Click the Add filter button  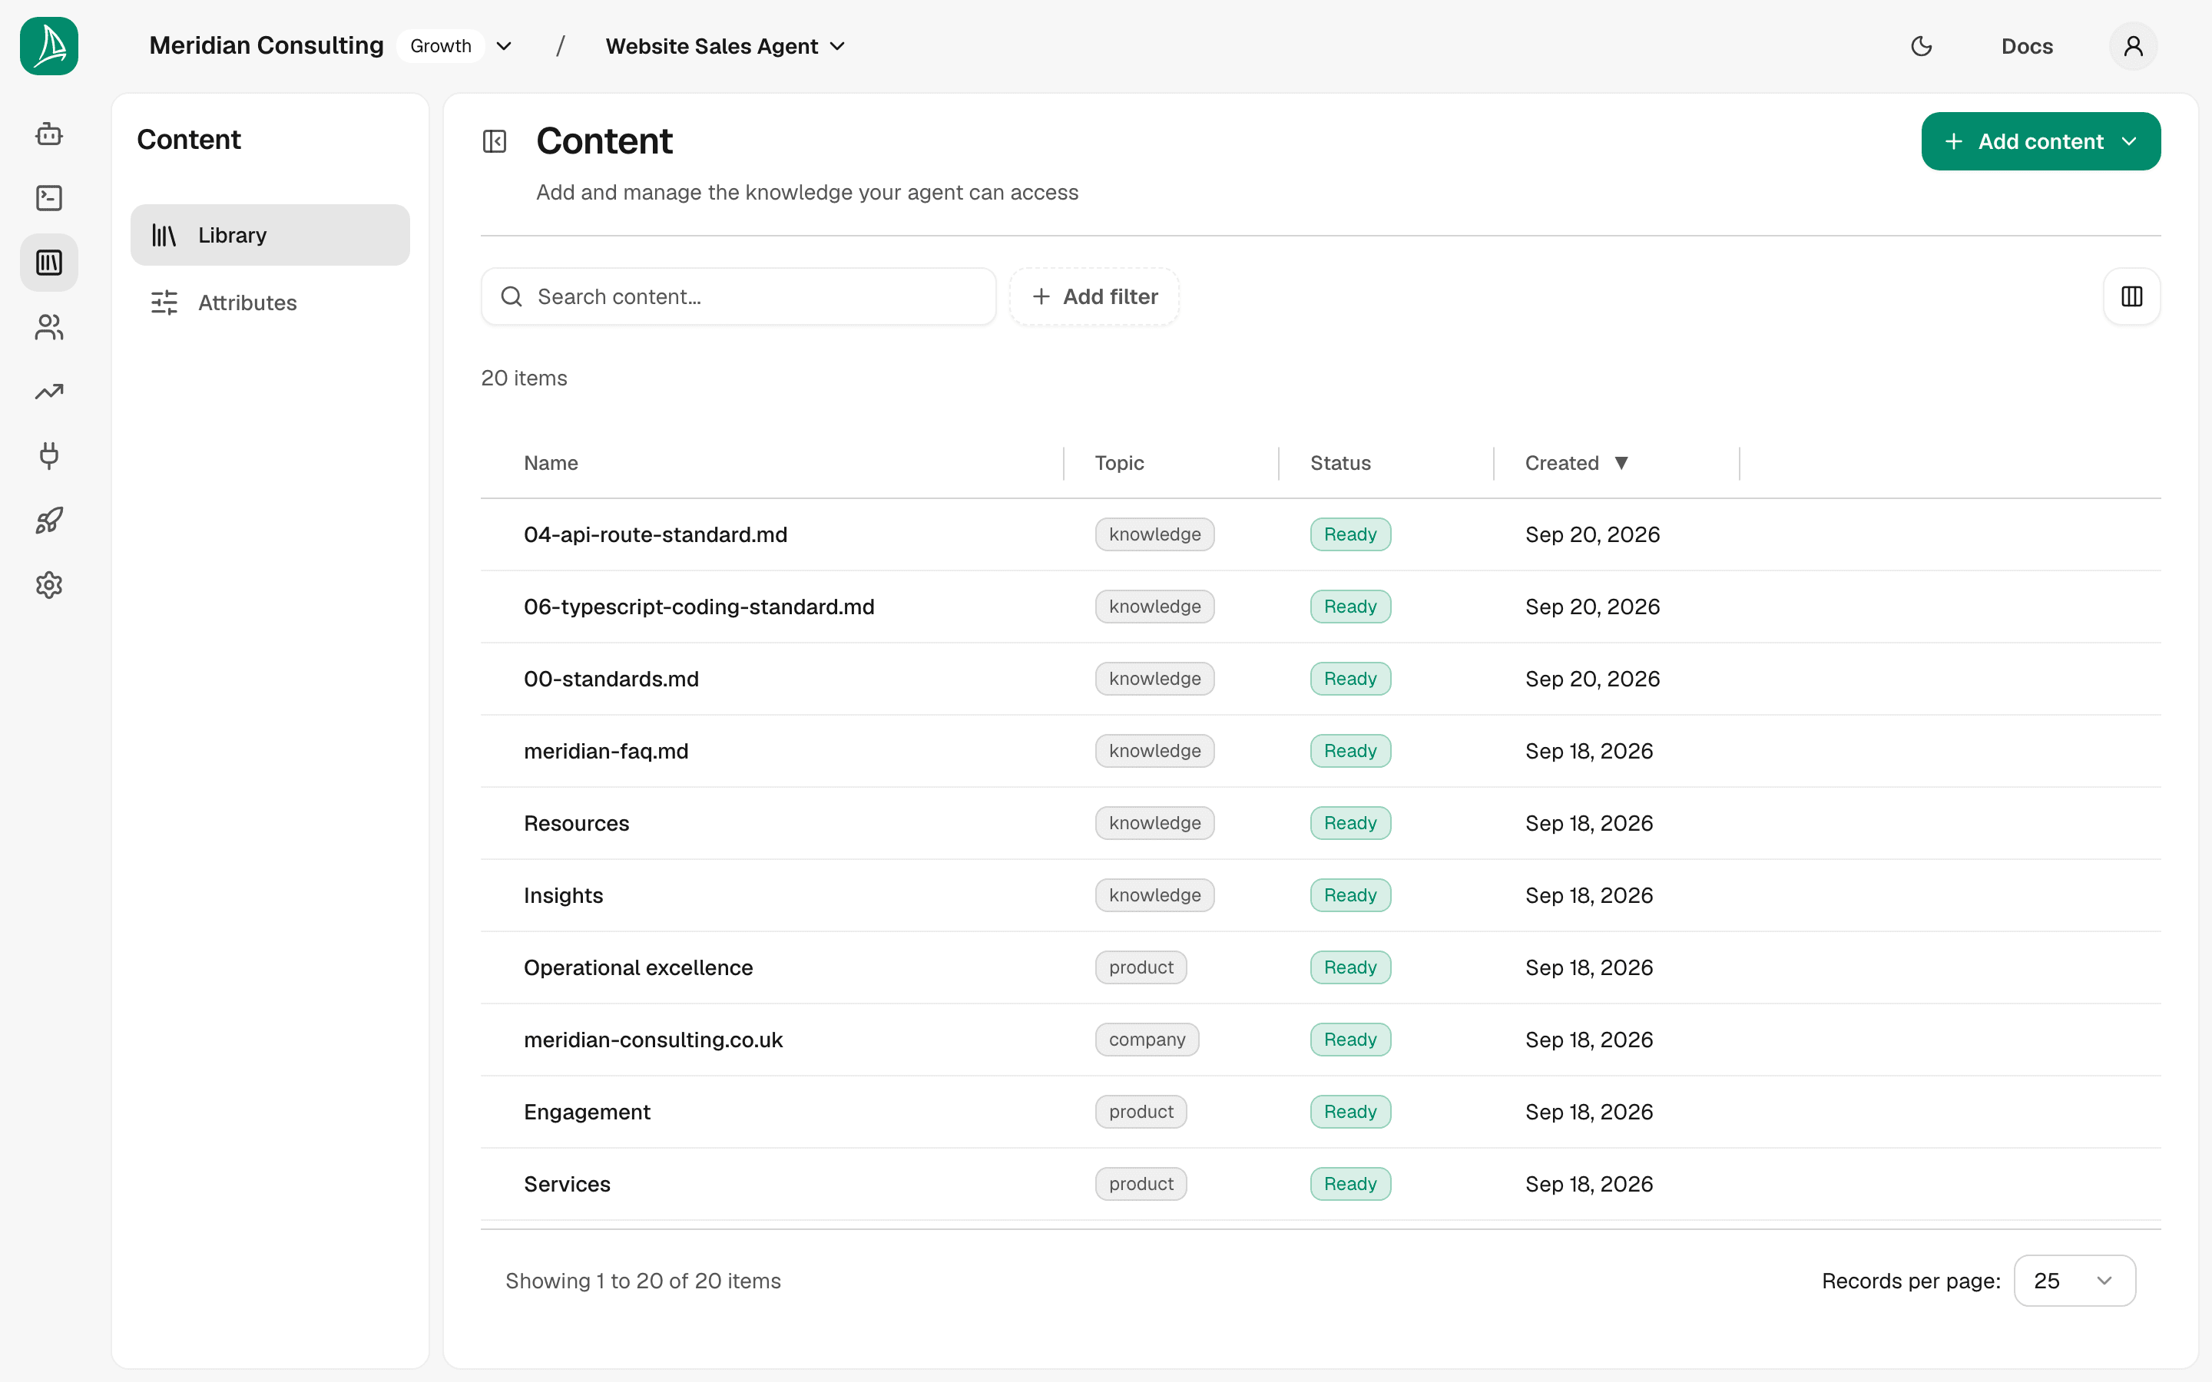point(1094,296)
